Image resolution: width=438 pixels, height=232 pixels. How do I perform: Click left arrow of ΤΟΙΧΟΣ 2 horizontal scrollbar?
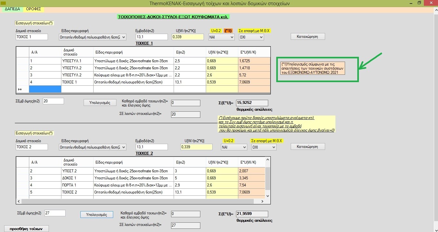coord(19,201)
